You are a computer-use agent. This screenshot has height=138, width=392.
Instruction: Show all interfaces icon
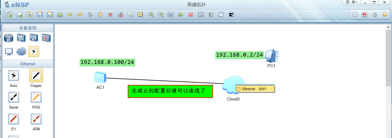pos(211,14)
